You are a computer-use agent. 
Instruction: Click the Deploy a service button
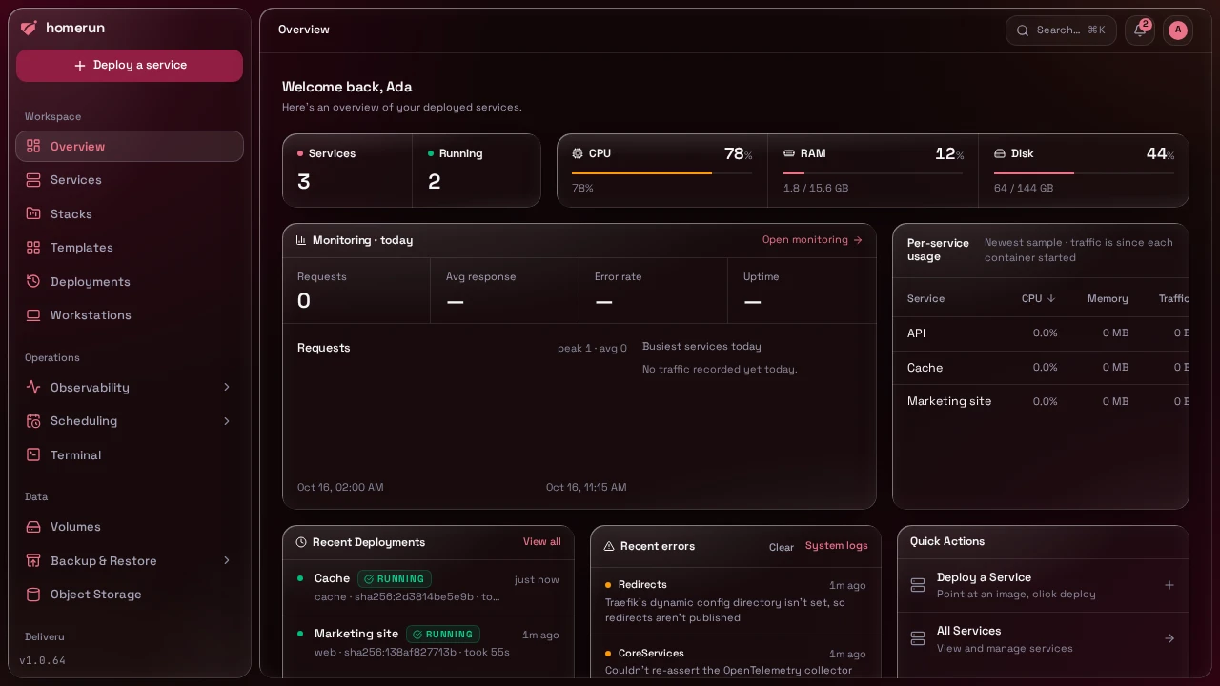coord(130,66)
